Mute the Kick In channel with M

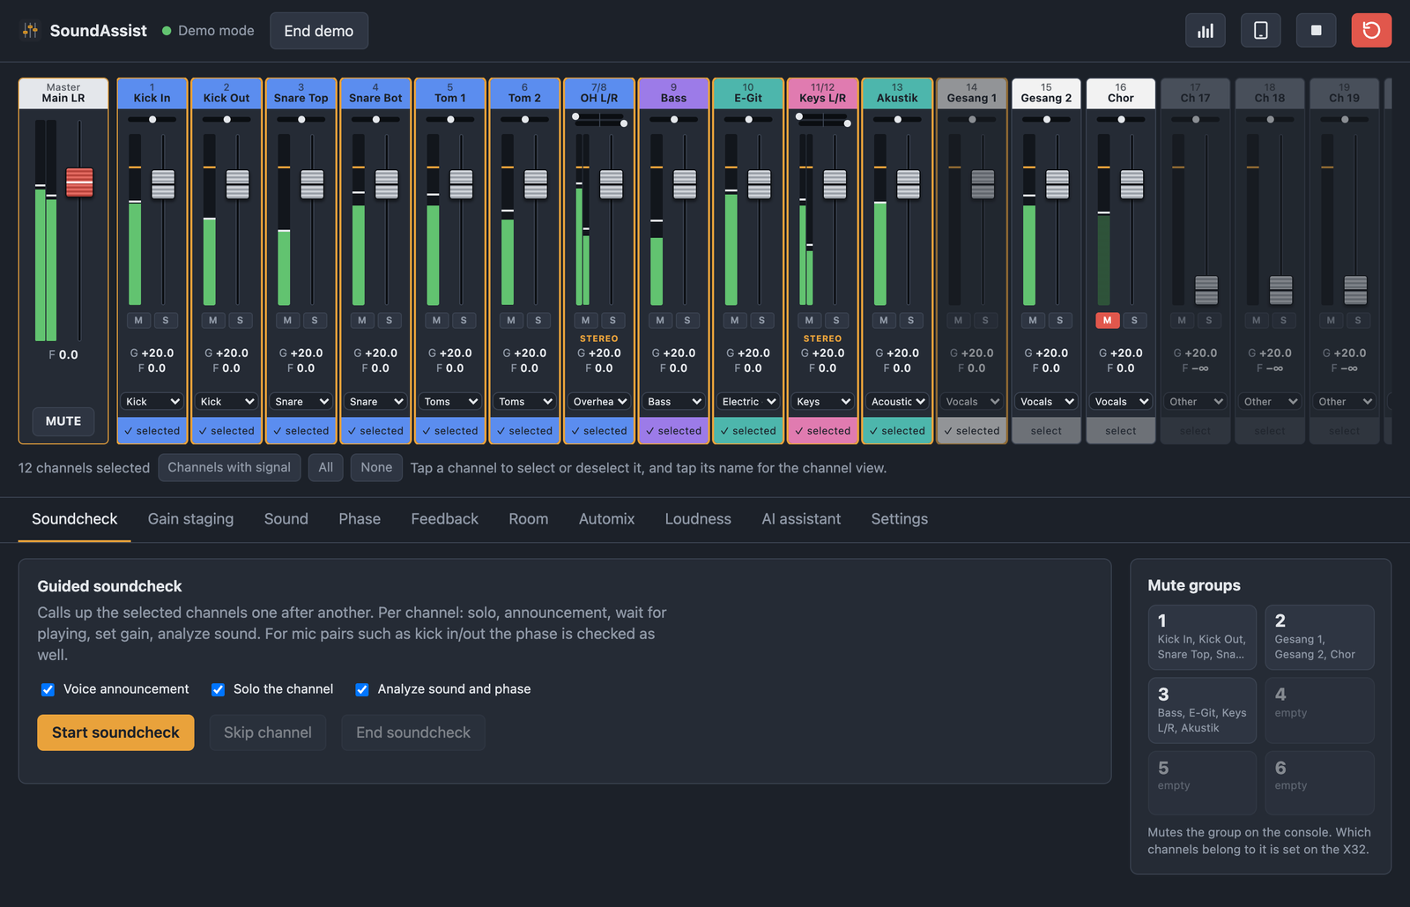(138, 320)
